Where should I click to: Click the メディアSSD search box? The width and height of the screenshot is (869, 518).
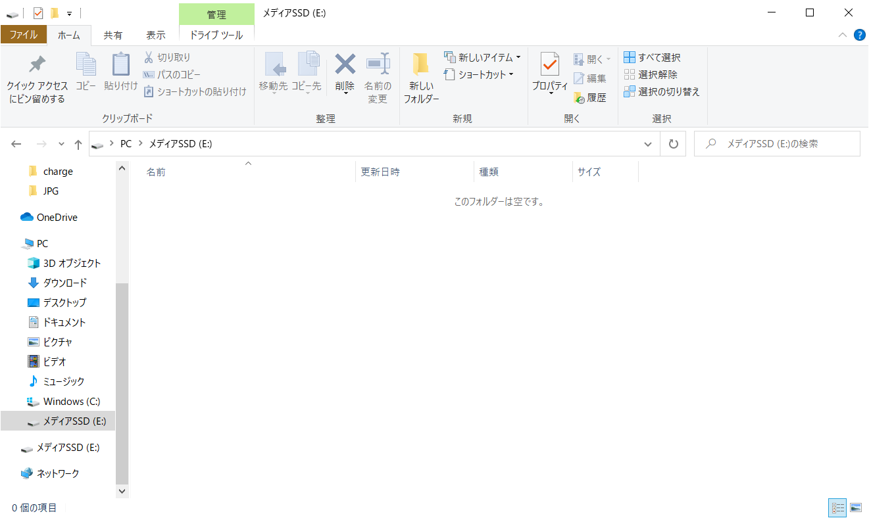[x=783, y=144]
